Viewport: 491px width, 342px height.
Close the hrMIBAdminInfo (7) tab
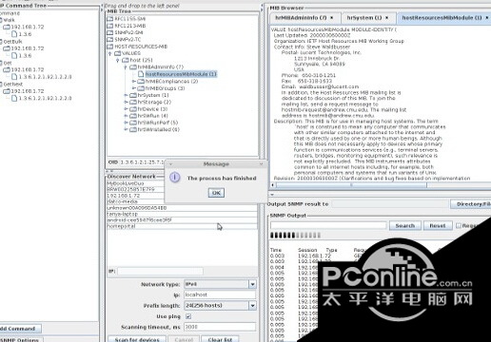[x=332, y=18]
